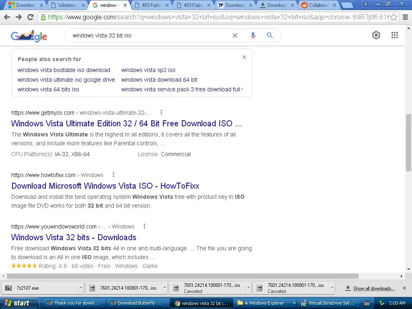The image size is (412, 309).
Task: Click in the Google search input field
Action: pyautogui.click(x=150, y=35)
